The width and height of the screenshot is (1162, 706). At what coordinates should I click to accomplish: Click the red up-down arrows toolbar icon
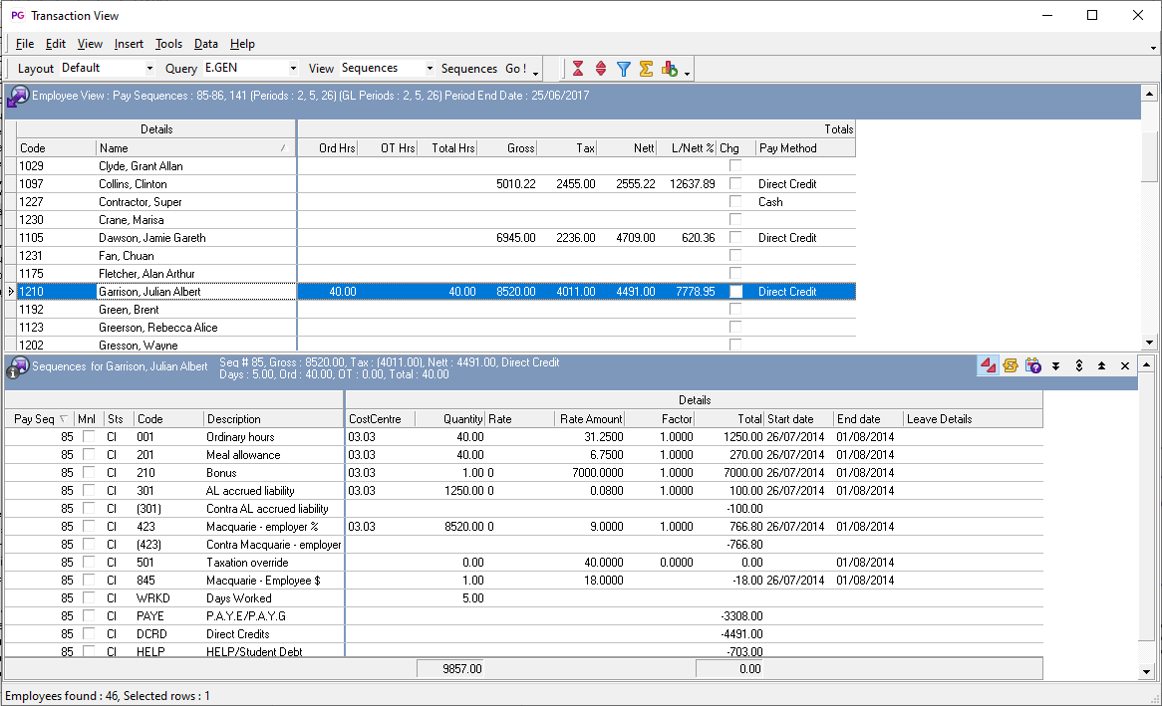(x=601, y=69)
